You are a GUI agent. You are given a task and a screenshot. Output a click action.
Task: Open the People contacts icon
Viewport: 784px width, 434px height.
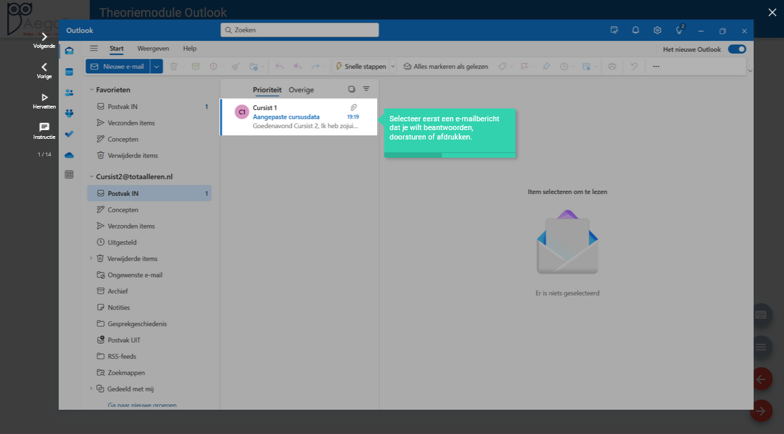tap(69, 92)
